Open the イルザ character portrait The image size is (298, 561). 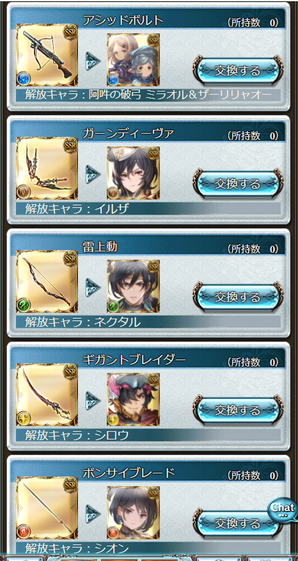pyautogui.click(x=134, y=173)
